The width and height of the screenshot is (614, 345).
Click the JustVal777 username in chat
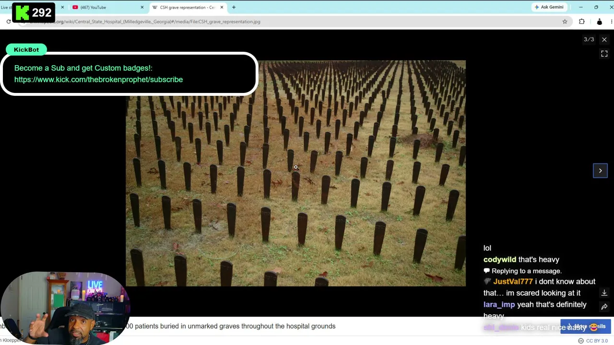click(x=513, y=281)
